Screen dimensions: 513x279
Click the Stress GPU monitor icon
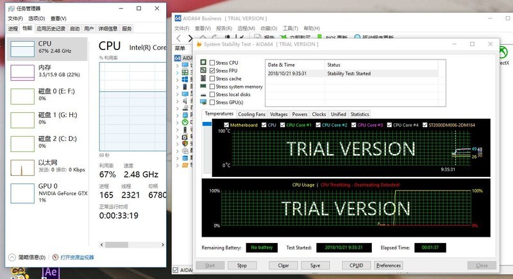tap(203, 102)
